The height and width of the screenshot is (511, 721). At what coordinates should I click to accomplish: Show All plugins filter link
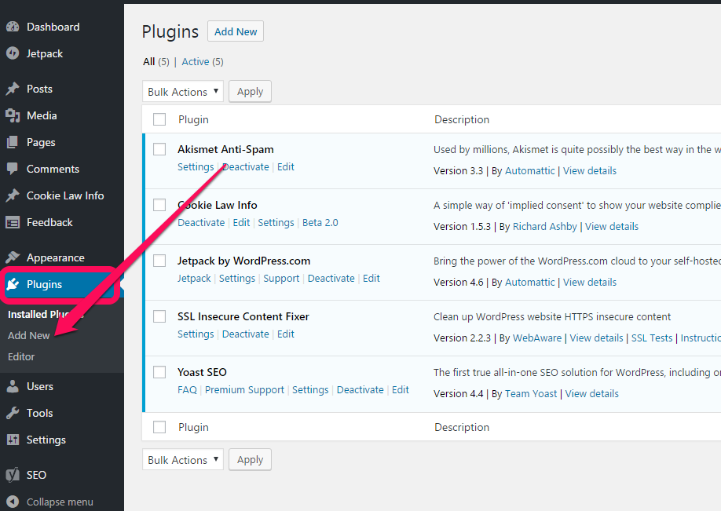pyautogui.click(x=149, y=61)
